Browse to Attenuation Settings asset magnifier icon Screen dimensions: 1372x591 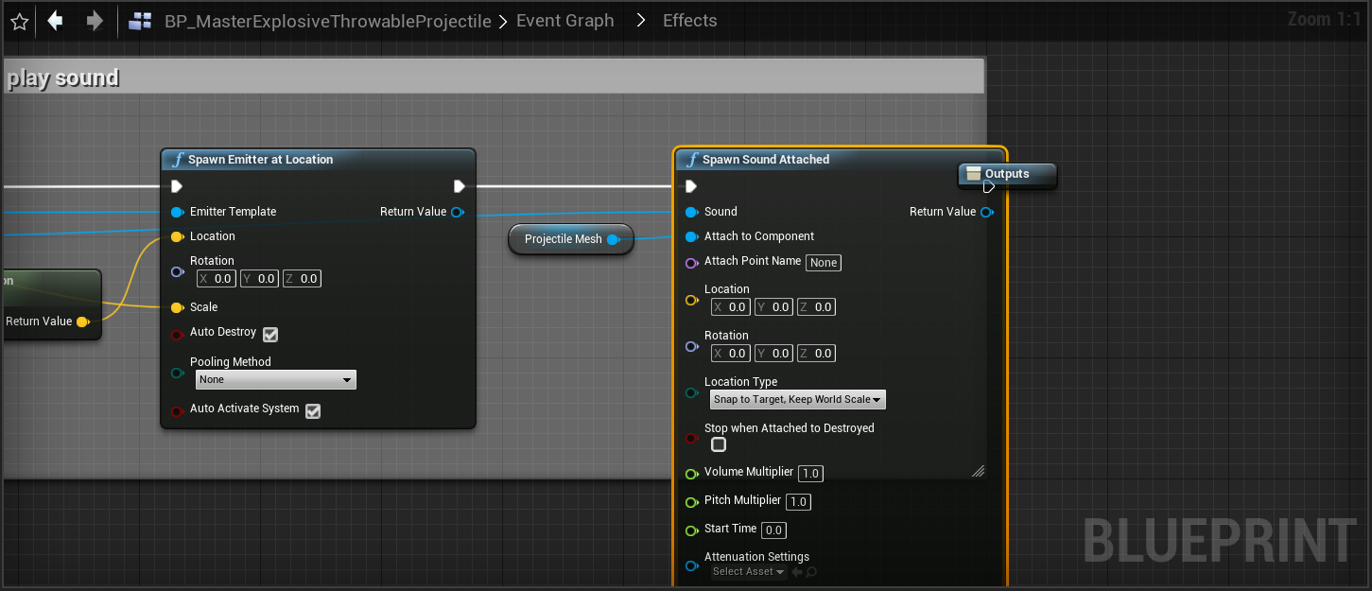pyautogui.click(x=811, y=572)
